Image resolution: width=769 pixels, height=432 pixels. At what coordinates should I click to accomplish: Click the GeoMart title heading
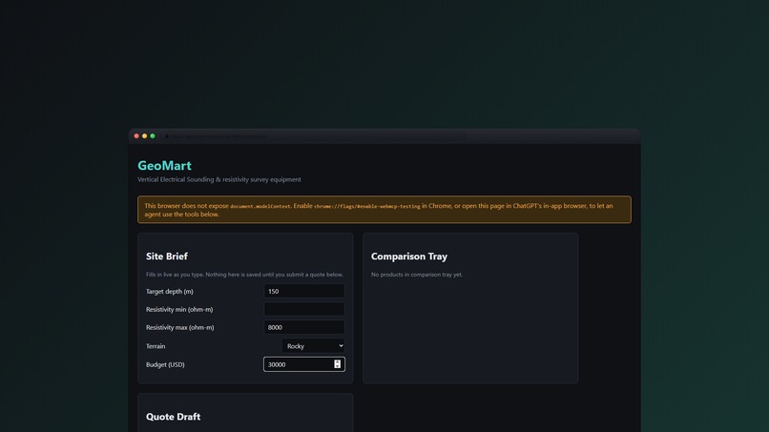164,166
